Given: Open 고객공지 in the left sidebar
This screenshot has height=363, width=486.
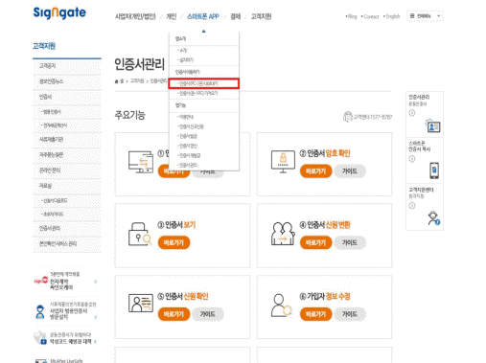Looking at the screenshot, I should (x=67, y=66).
